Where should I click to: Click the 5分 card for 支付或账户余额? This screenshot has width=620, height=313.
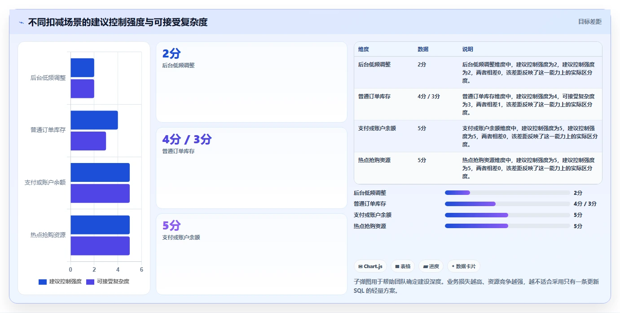(251, 254)
